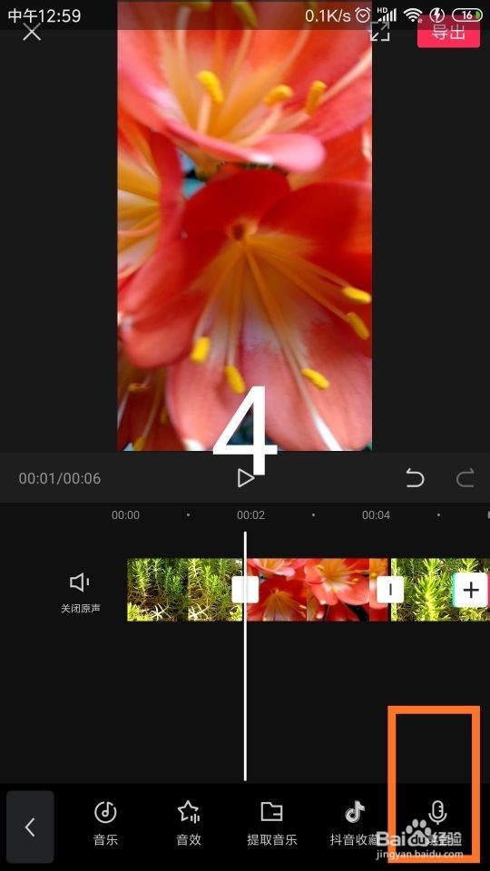This screenshot has height=871, width=490.
Task: Go back with the left chevron button
Action: click(x=30, y=827)
